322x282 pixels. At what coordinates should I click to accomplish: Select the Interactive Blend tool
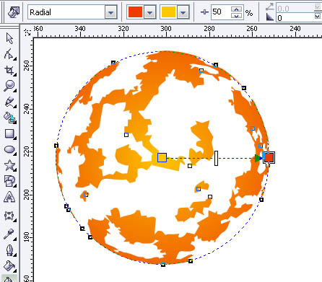pos(9,216)
